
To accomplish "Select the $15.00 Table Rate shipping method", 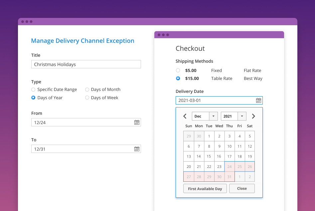I will [178, 78].
